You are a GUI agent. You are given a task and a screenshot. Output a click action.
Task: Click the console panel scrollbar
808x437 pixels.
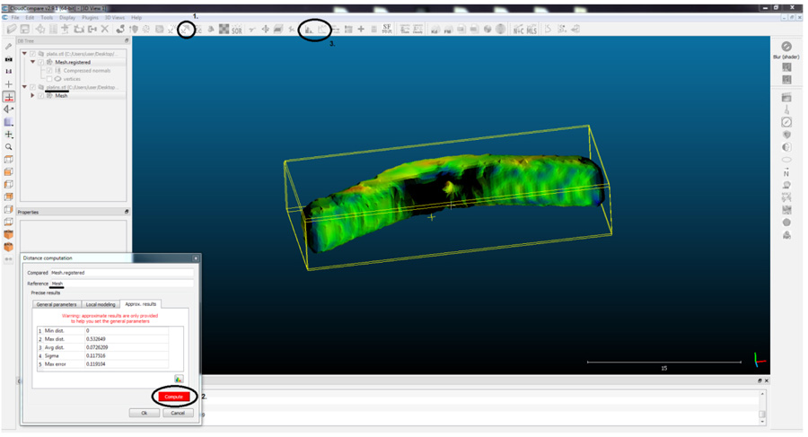[x=762, y=406]
